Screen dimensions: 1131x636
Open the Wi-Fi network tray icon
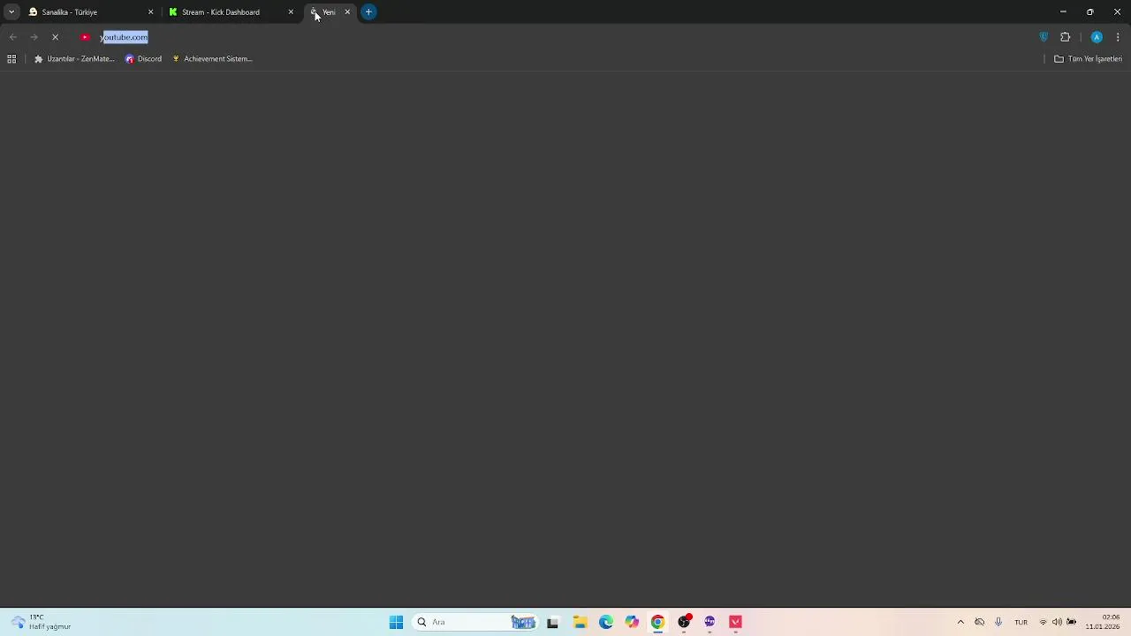pyautogui.click(x=1043, y=622)
